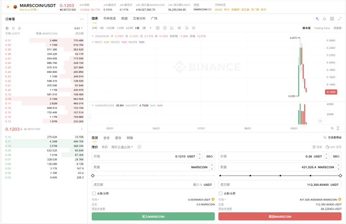Click the coin icon beside available USDT balance
The image size is (346, 224).
[213, 200]
